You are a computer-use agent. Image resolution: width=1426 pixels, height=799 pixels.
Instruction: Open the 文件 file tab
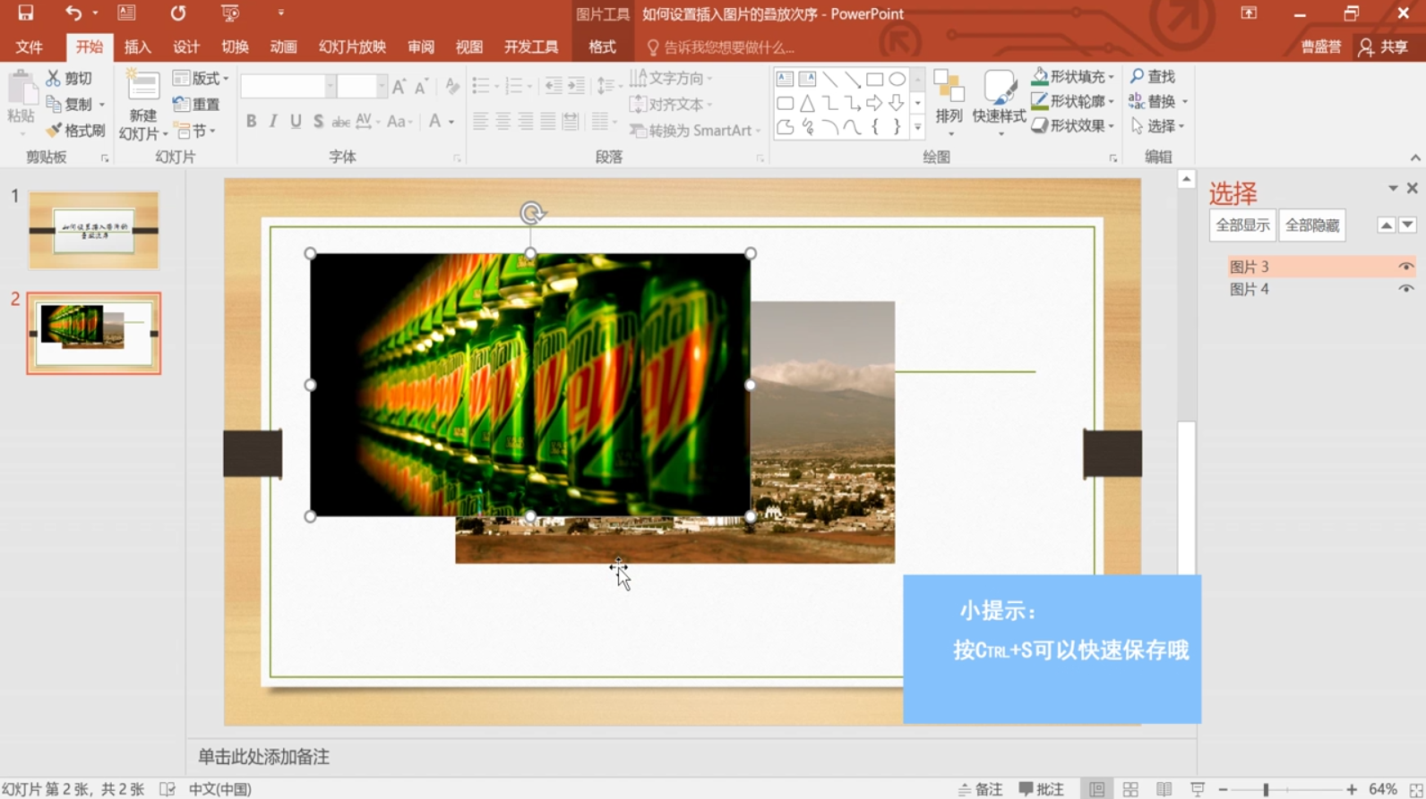coord(30,47)
